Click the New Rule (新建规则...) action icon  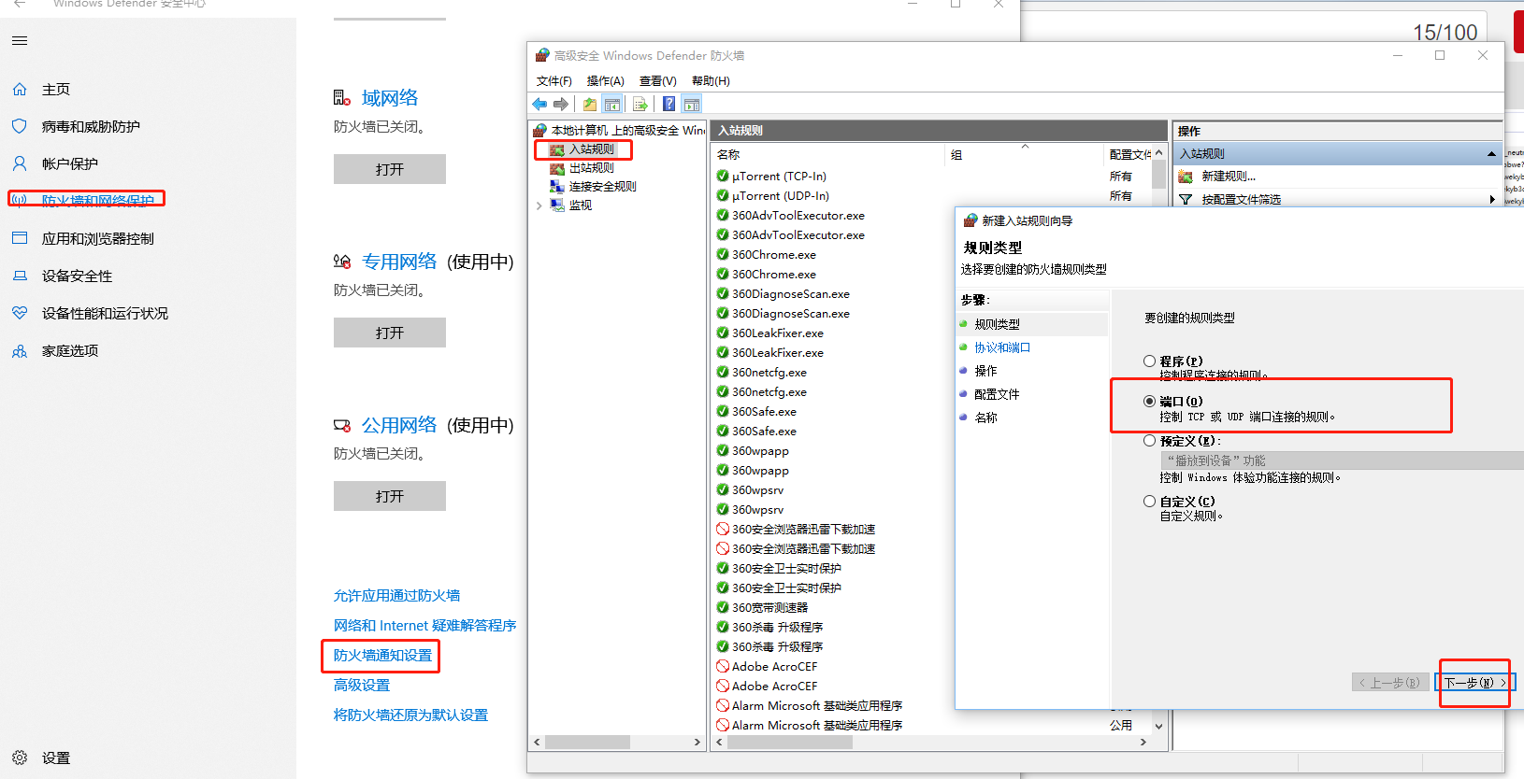click(x=1186, y=177)
